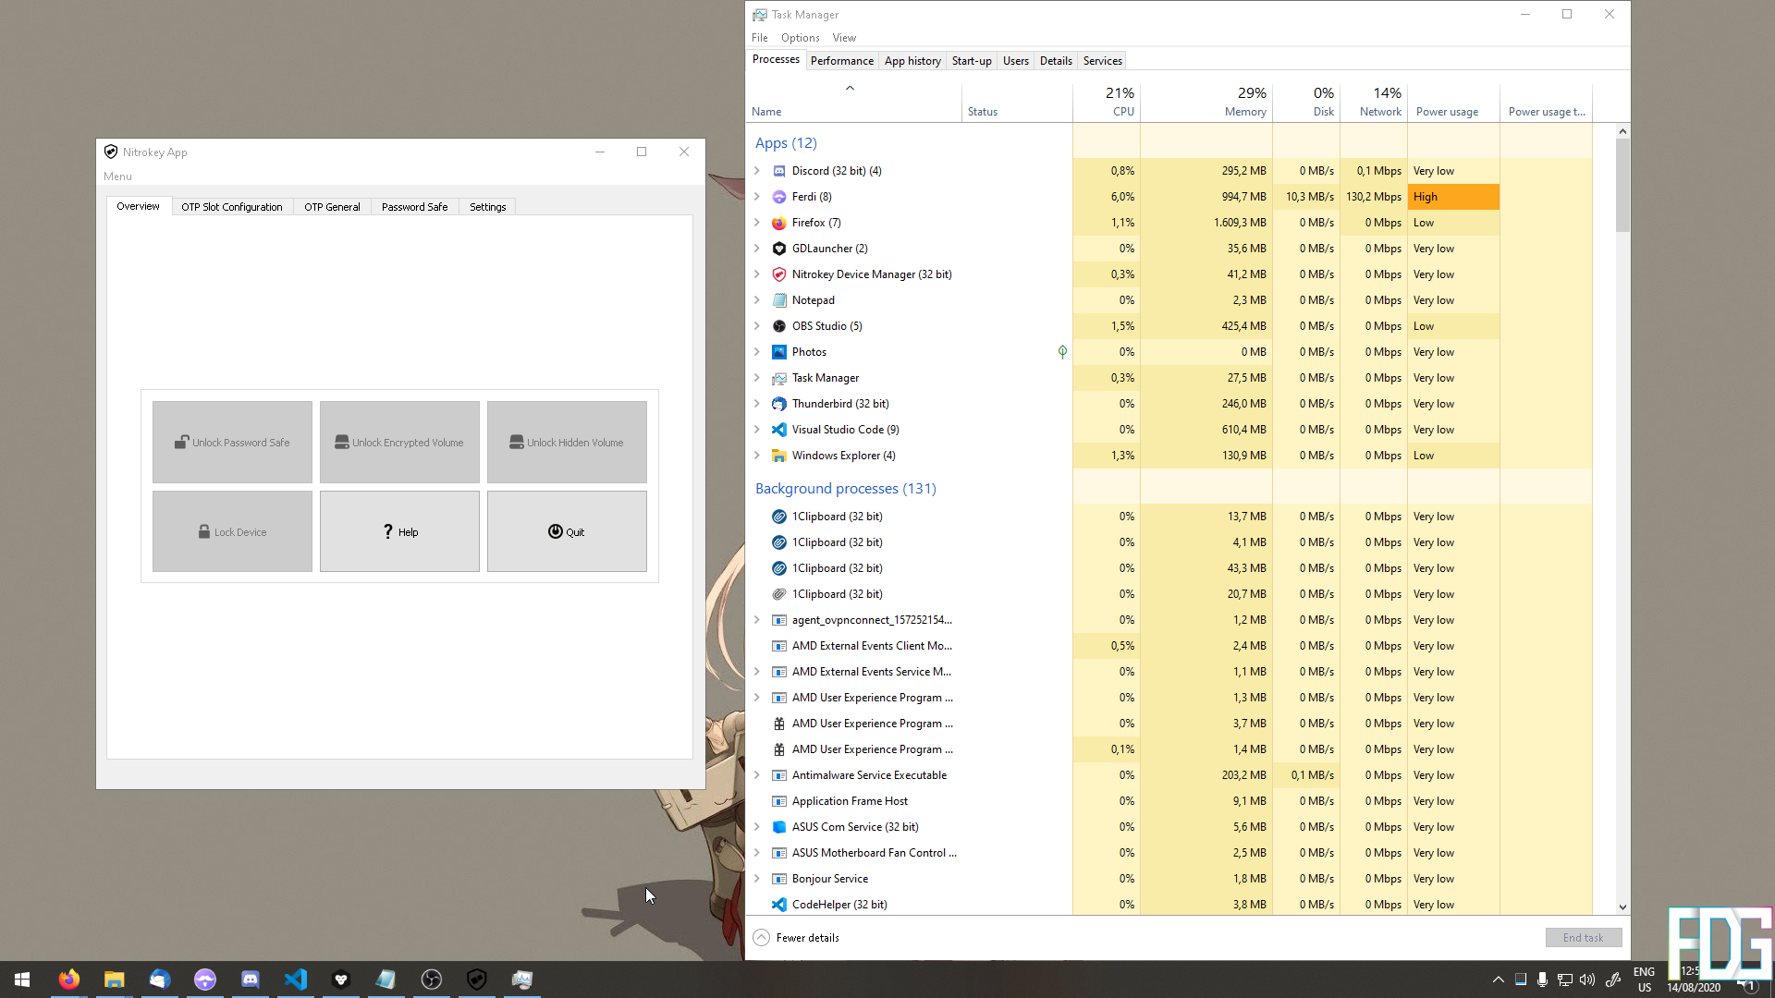
Task: Expand the Ferdi (8) process group
Action: pos(757,197)
